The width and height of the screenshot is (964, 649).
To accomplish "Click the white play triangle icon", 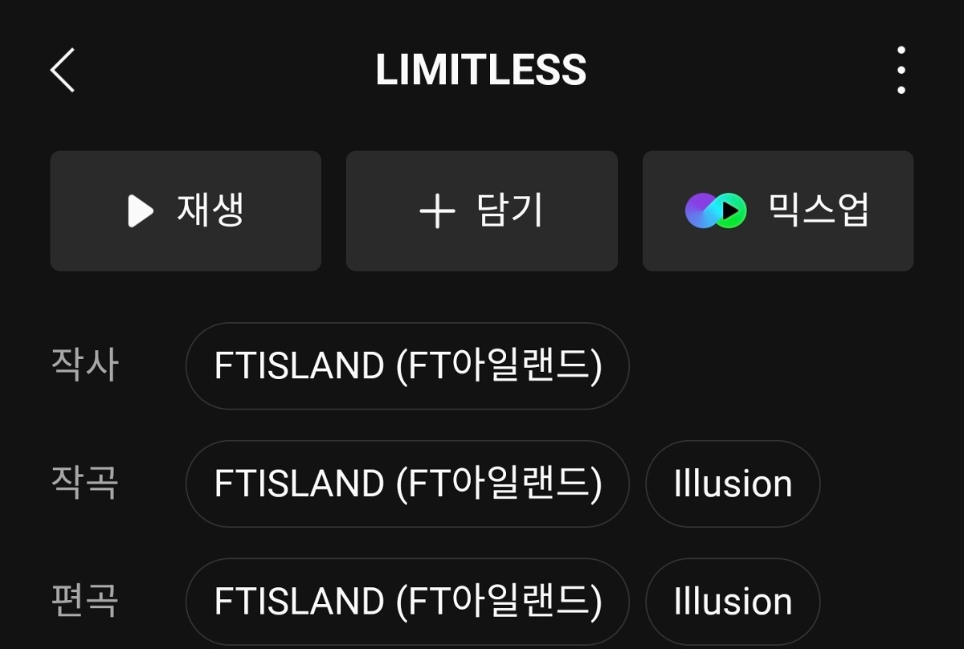I will point(140,211).
